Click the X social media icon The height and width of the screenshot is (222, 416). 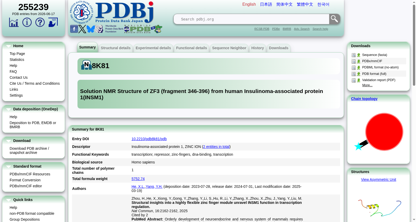(82, 29)
